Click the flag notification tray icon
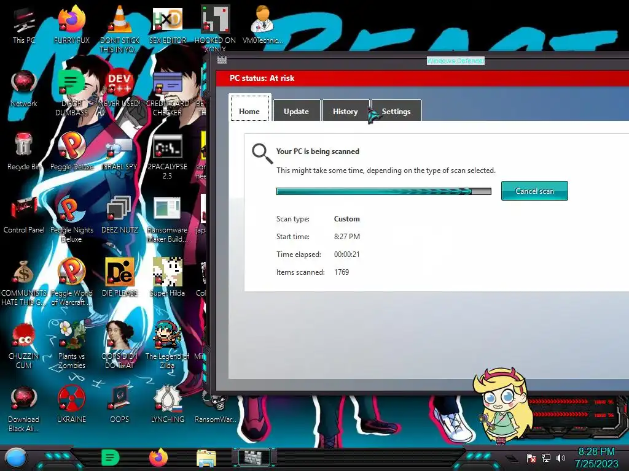This screenshot has width=629, height=471. 531,458
